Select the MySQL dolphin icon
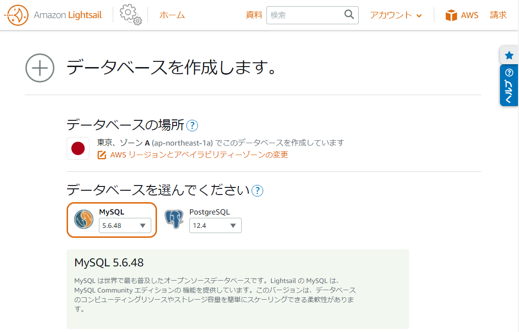 click(83, 219)
